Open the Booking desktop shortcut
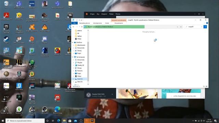 click(32, 4)
